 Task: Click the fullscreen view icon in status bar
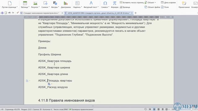tap(150, 109)
